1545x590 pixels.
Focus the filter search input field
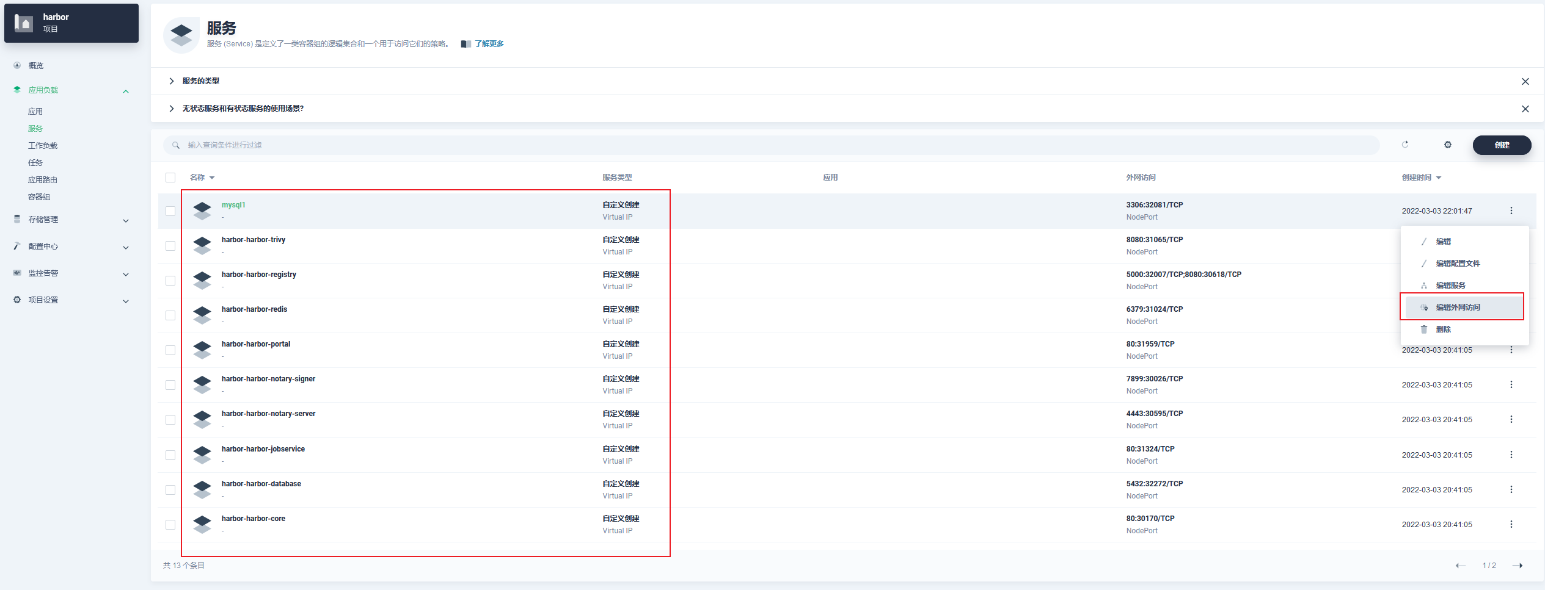tap(772, 145)
